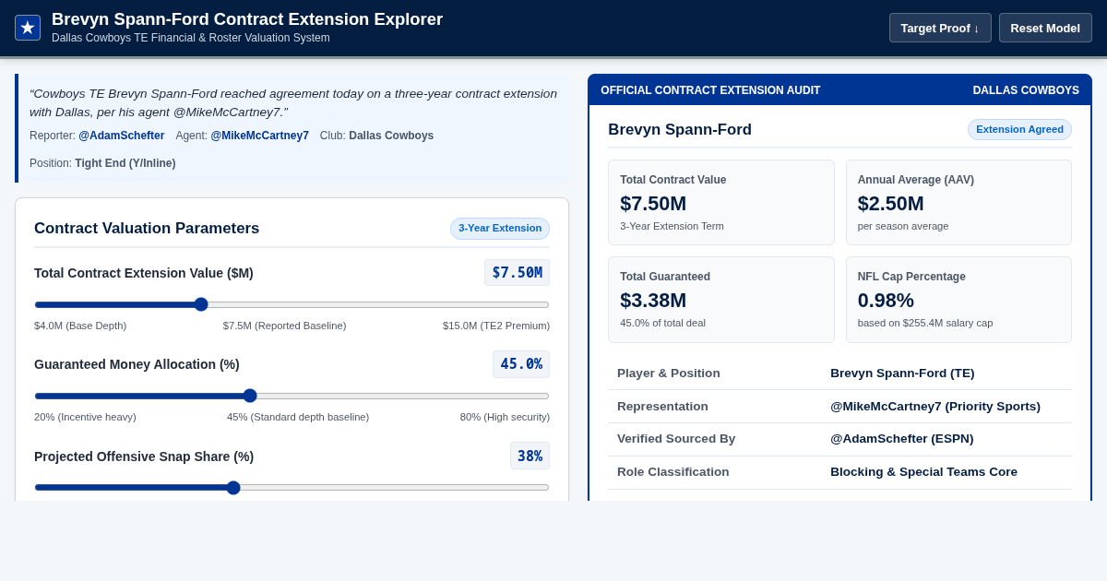Click the Dallas Cowboys audit header label

[x=1026, y=90]
